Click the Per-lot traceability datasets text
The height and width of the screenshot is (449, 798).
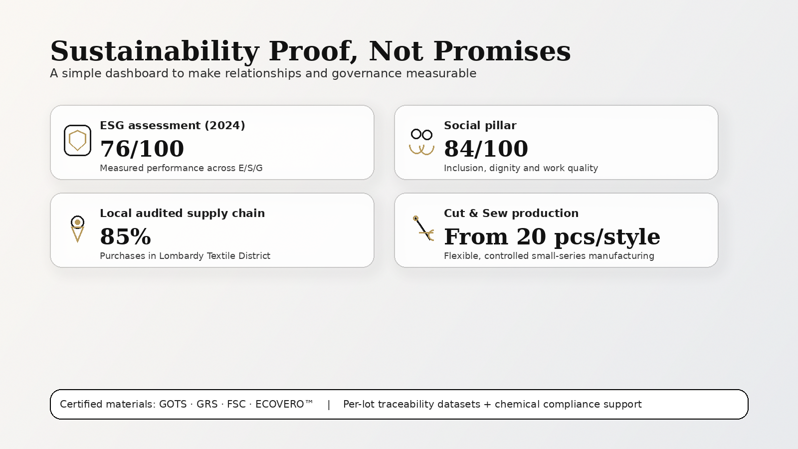(x=492, y=404)
